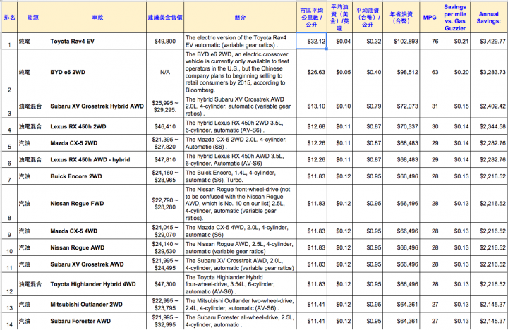Select the Nissan Rogue AWD cell

tap(97, 248)
